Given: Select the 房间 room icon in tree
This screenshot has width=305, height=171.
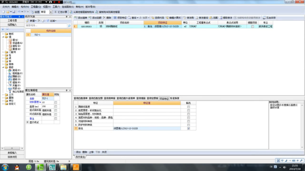Looking at the screenshot, I should tap(10, 70).
